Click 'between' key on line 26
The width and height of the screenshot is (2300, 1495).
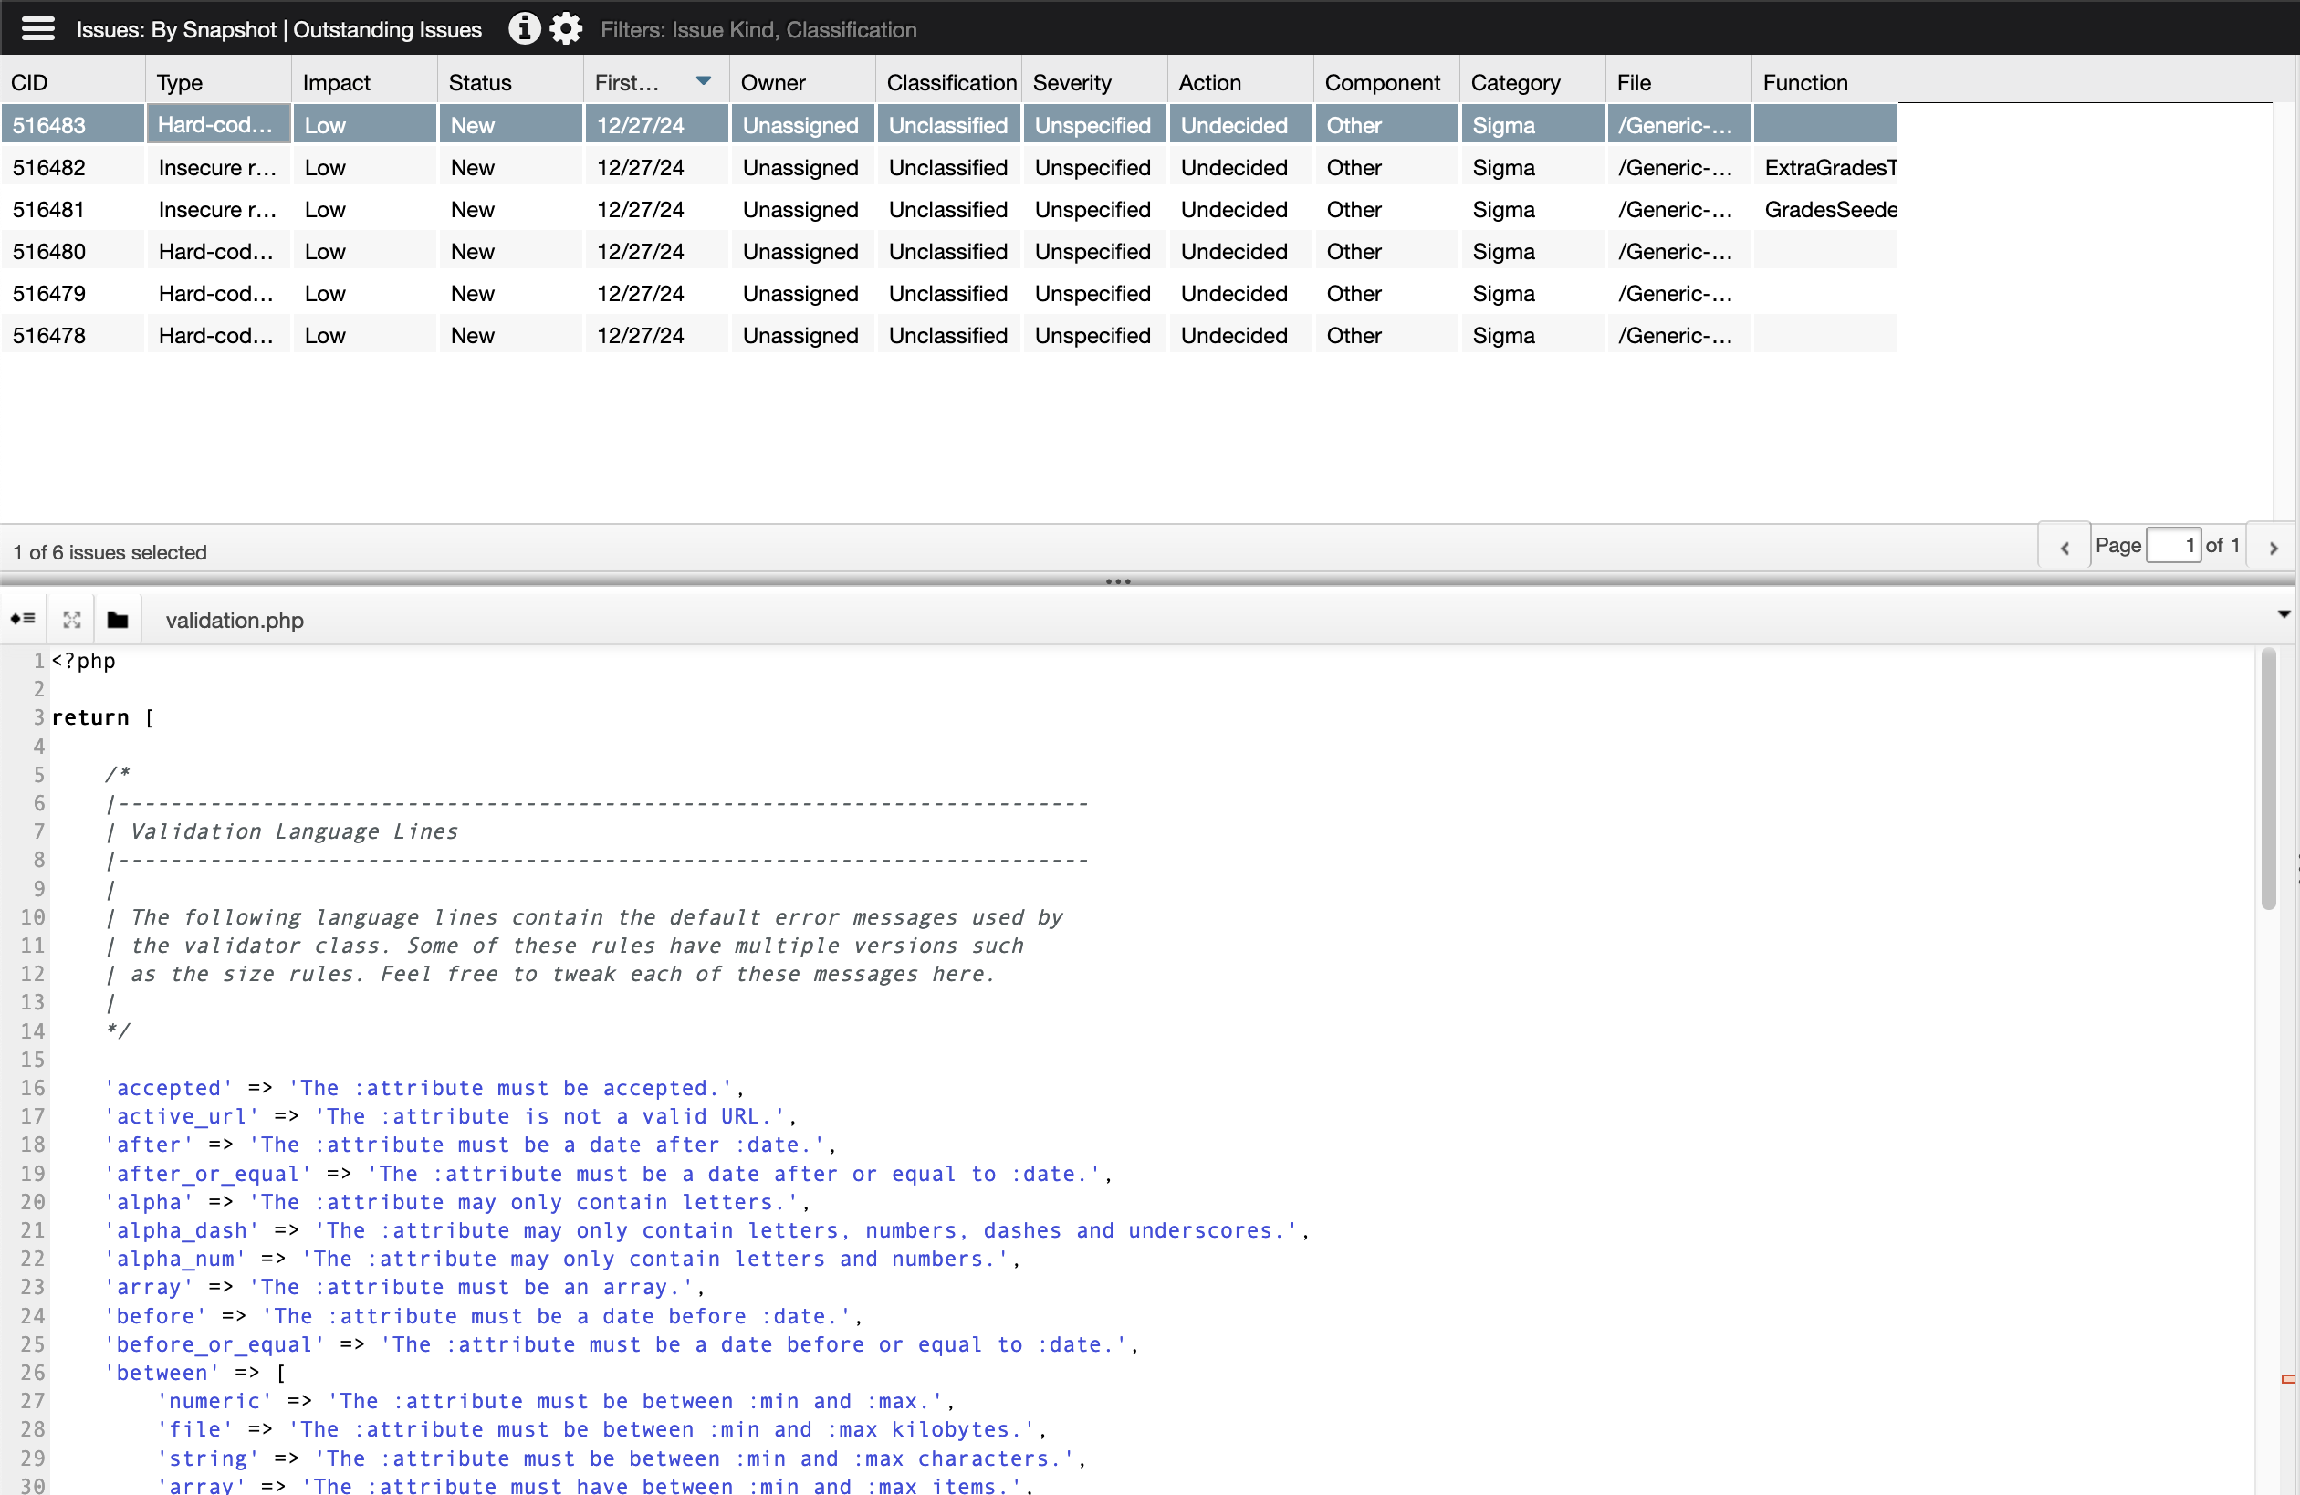[x=162, y=1373]
